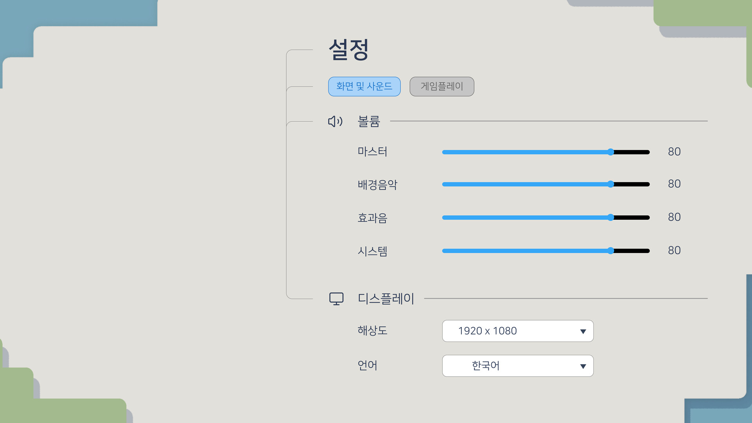Click the 효과음 volume slider handle
The width and height of the screenshot is (752, 423).
tap(611, 217)
